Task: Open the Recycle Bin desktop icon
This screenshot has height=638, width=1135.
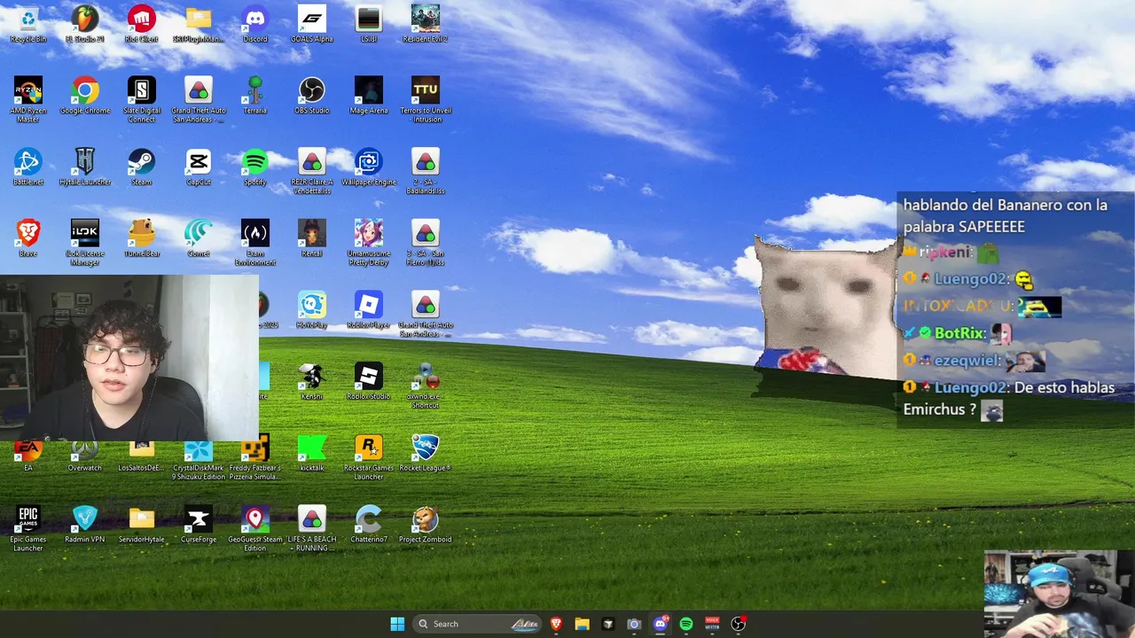Action: [28, 23]
